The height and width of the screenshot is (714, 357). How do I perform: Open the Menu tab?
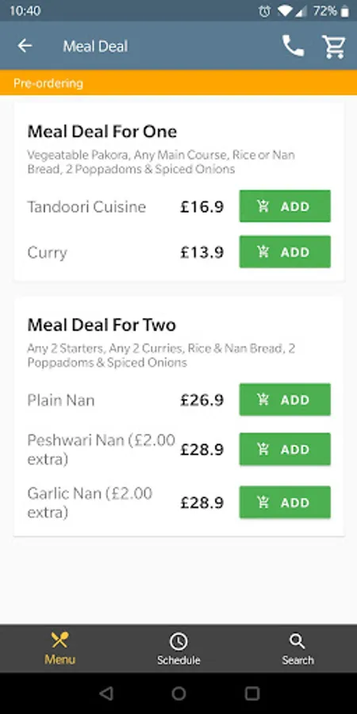pyautogui.click(x=59, y=648)
